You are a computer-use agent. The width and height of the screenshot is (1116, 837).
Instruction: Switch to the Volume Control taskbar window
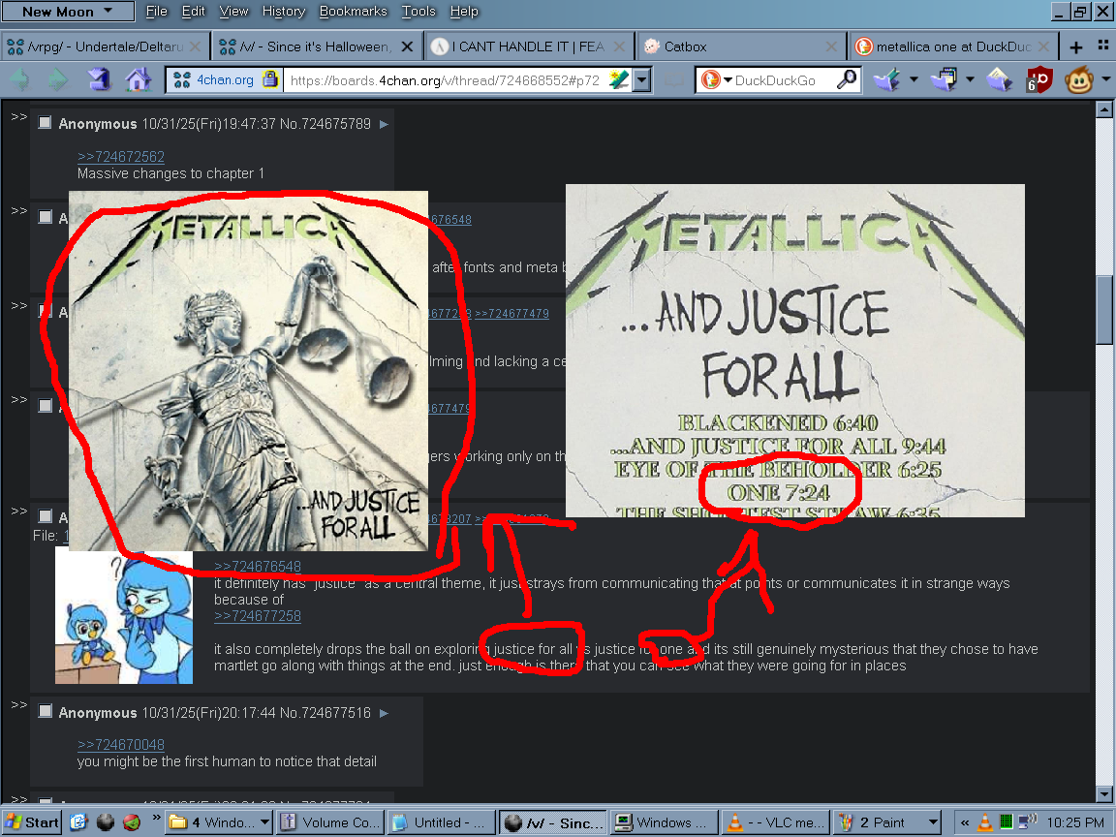[331, 822]
